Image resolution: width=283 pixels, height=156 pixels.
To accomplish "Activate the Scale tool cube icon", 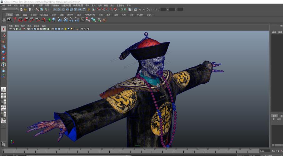I will (x=3, y=59).
